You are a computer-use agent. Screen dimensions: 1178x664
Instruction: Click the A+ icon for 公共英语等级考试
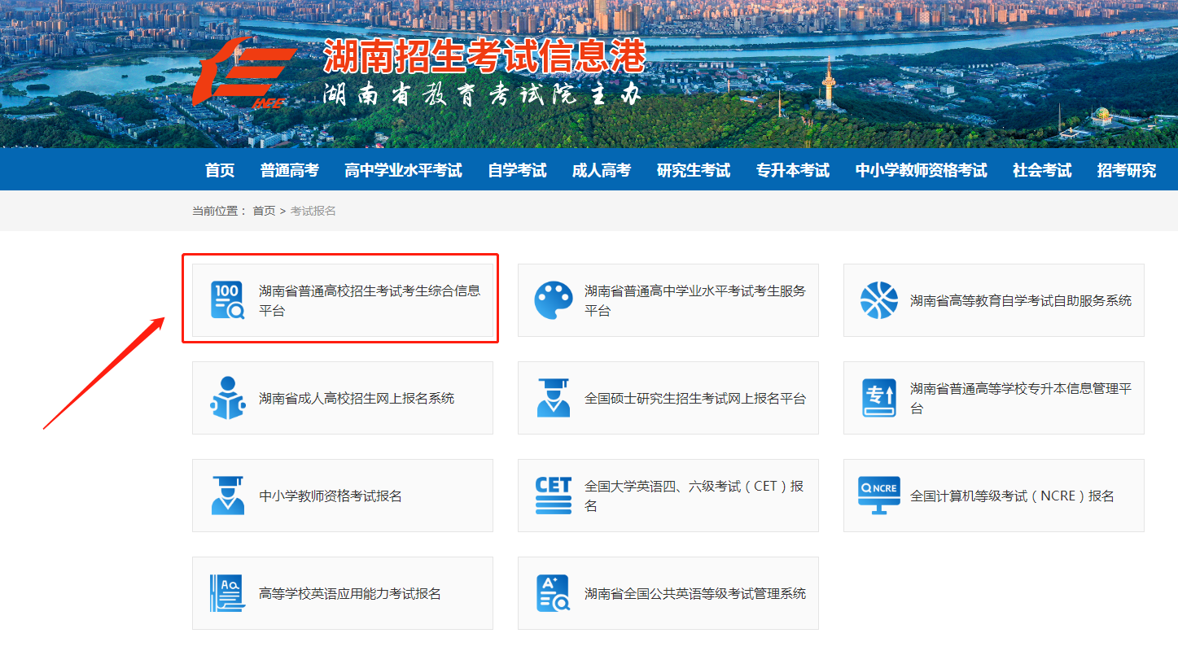pyautogui.click(x=554, y=593)
